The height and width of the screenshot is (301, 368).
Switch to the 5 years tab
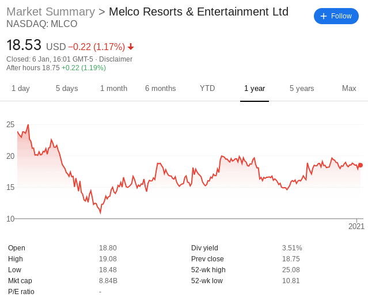tap(302, 89)
